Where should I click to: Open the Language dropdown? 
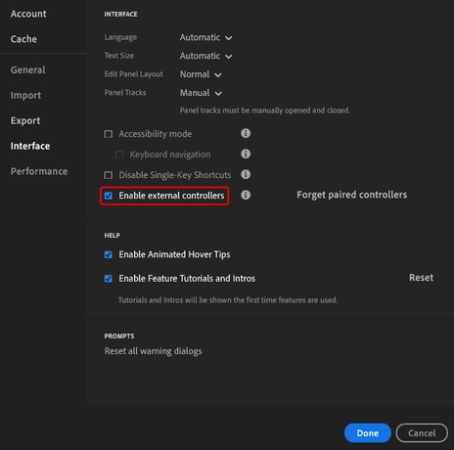(206, 37)
